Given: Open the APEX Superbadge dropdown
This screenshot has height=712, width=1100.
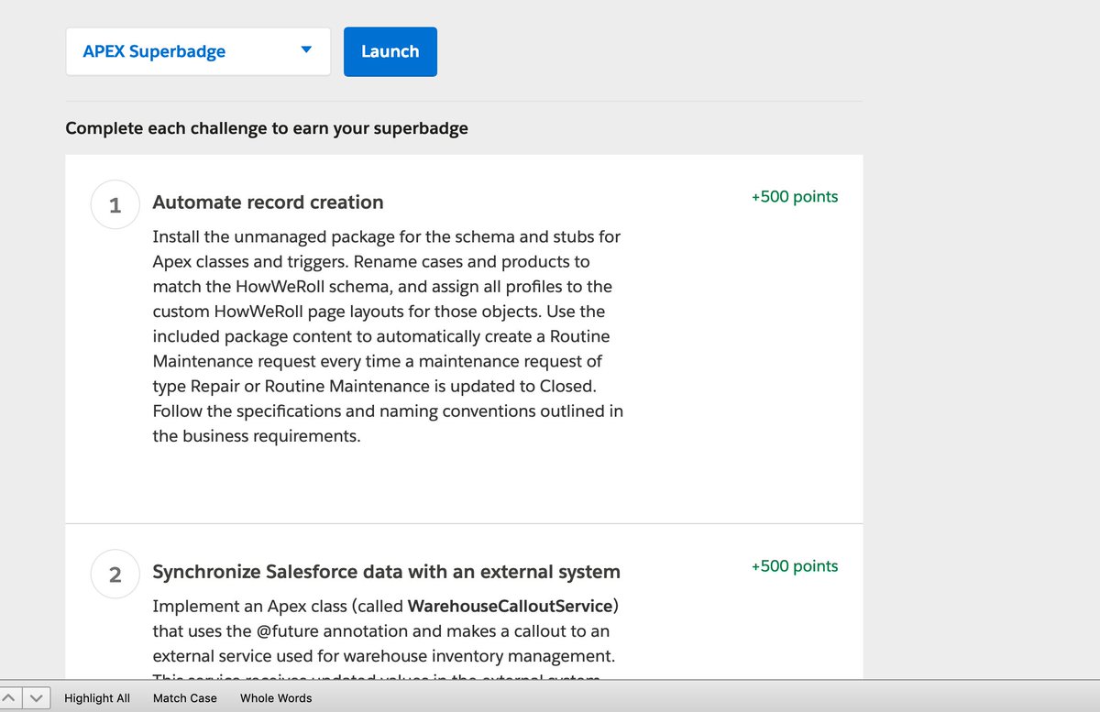Looking at the screenshot, I should click(198, 51).
